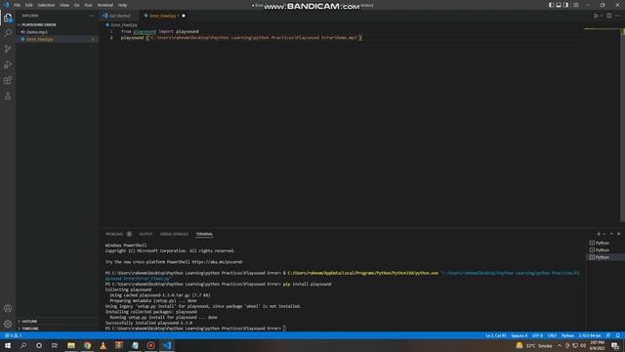Open Source Control view in activity bar

(8, 49)
